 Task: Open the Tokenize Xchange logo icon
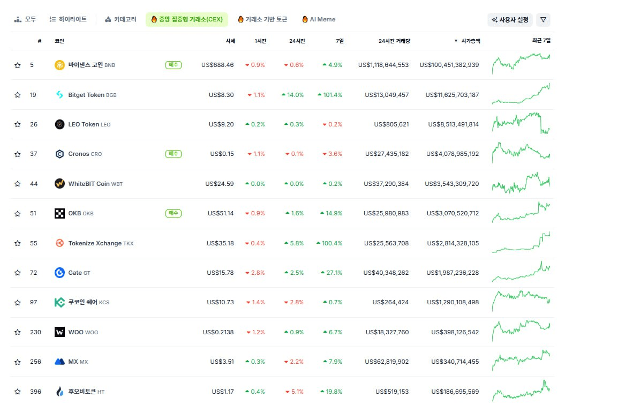(59, 243)
